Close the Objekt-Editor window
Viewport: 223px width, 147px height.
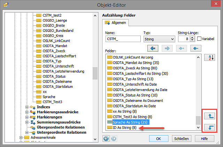click(216, 4)
